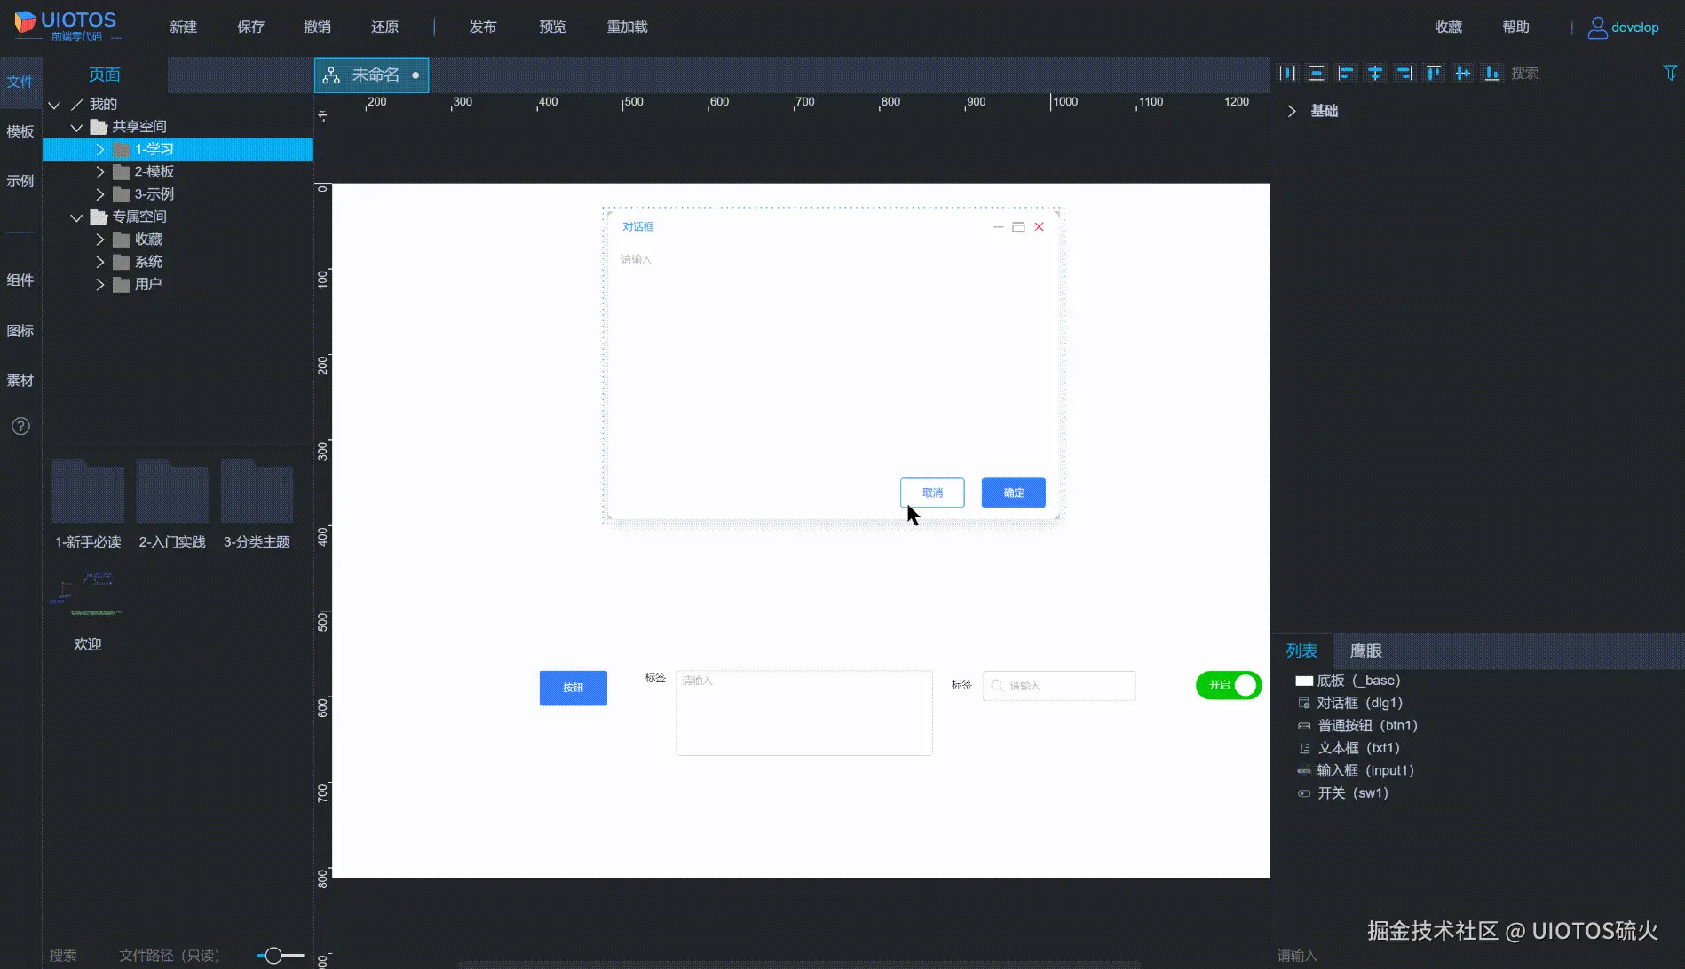Expand the 基础 properties section
Viewport: 1685px width, 969px height.
(x=1292, y=111)
